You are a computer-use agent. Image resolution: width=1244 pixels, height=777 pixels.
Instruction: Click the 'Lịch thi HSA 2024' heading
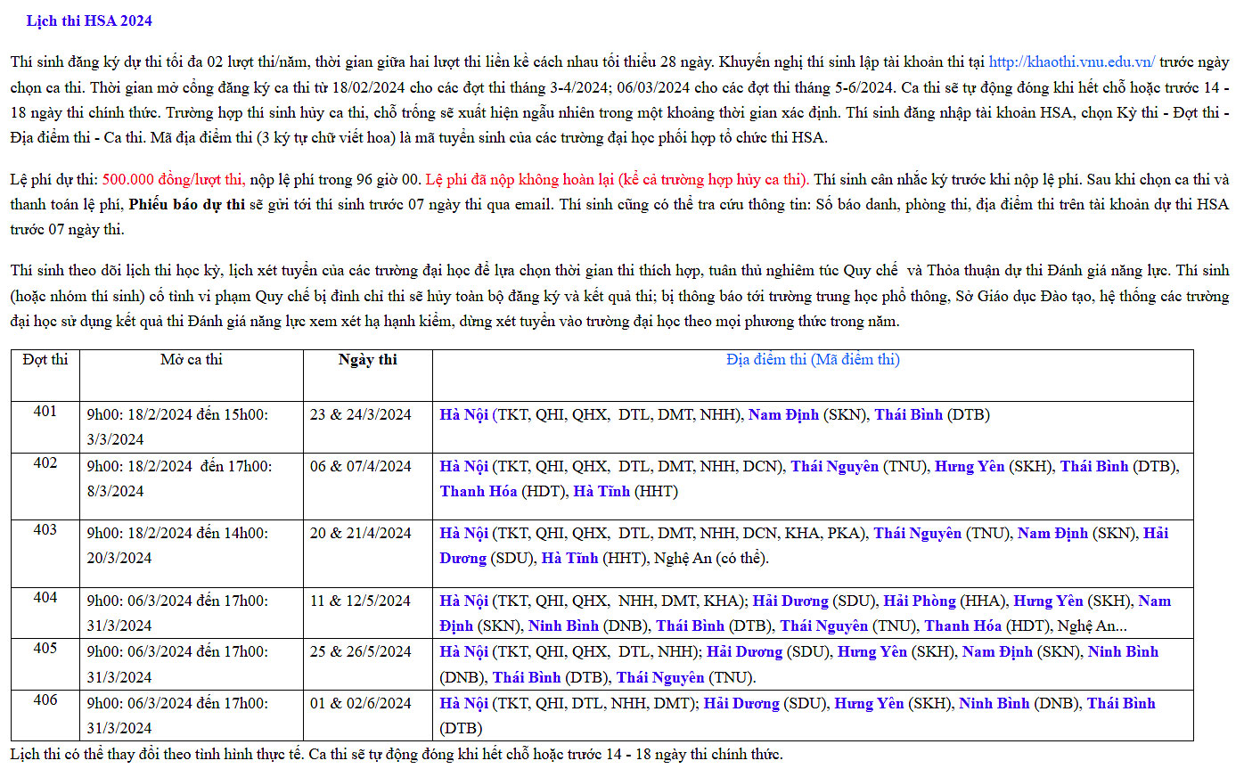(89, 20)
